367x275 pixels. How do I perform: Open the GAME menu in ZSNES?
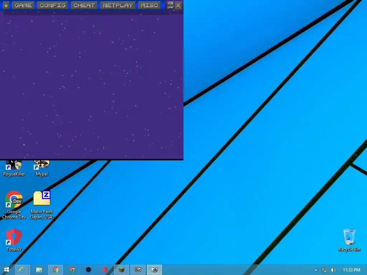pyautogui.click(x=23, y=5)
